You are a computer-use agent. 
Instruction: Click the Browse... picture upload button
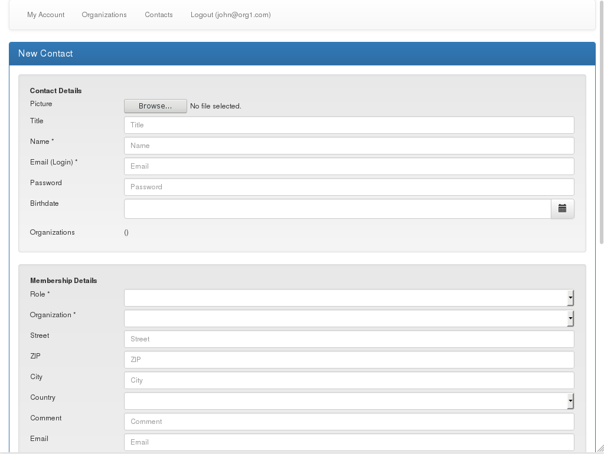tap(155, 106)
